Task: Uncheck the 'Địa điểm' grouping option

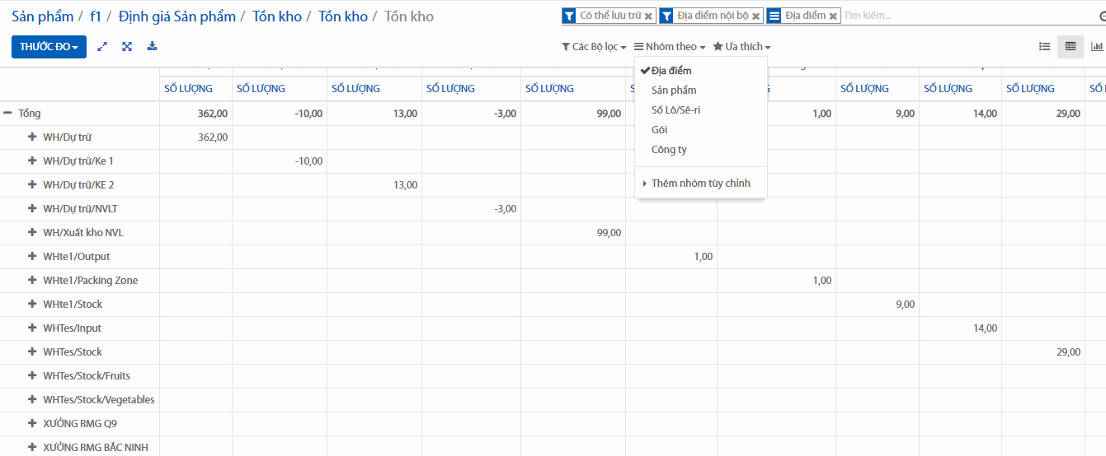Action: 671,71
